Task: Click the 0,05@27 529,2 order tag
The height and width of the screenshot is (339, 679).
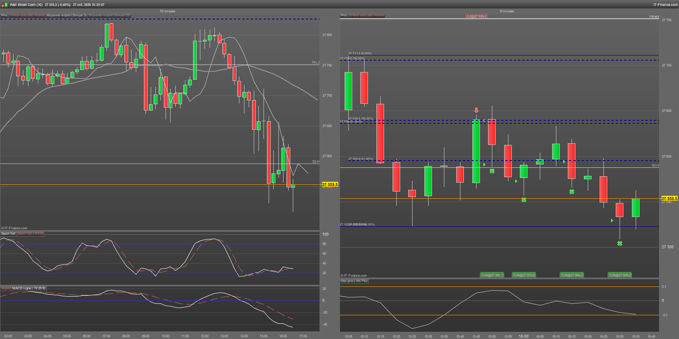Action: 620,275
